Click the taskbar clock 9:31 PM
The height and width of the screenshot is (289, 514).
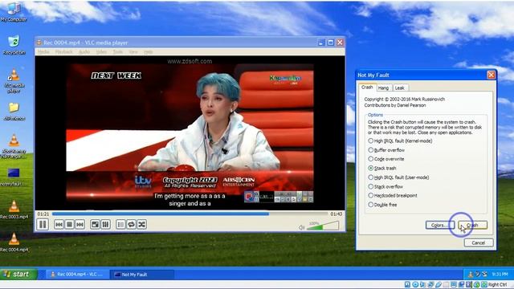click(500, 275)
